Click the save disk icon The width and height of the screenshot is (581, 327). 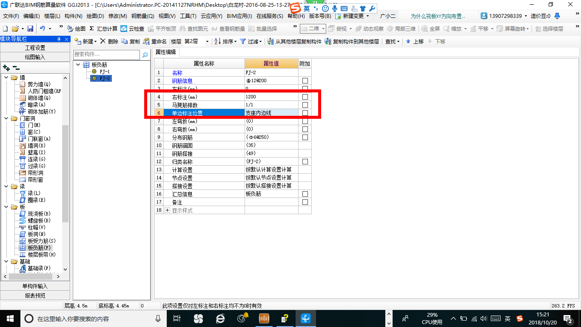30,29
